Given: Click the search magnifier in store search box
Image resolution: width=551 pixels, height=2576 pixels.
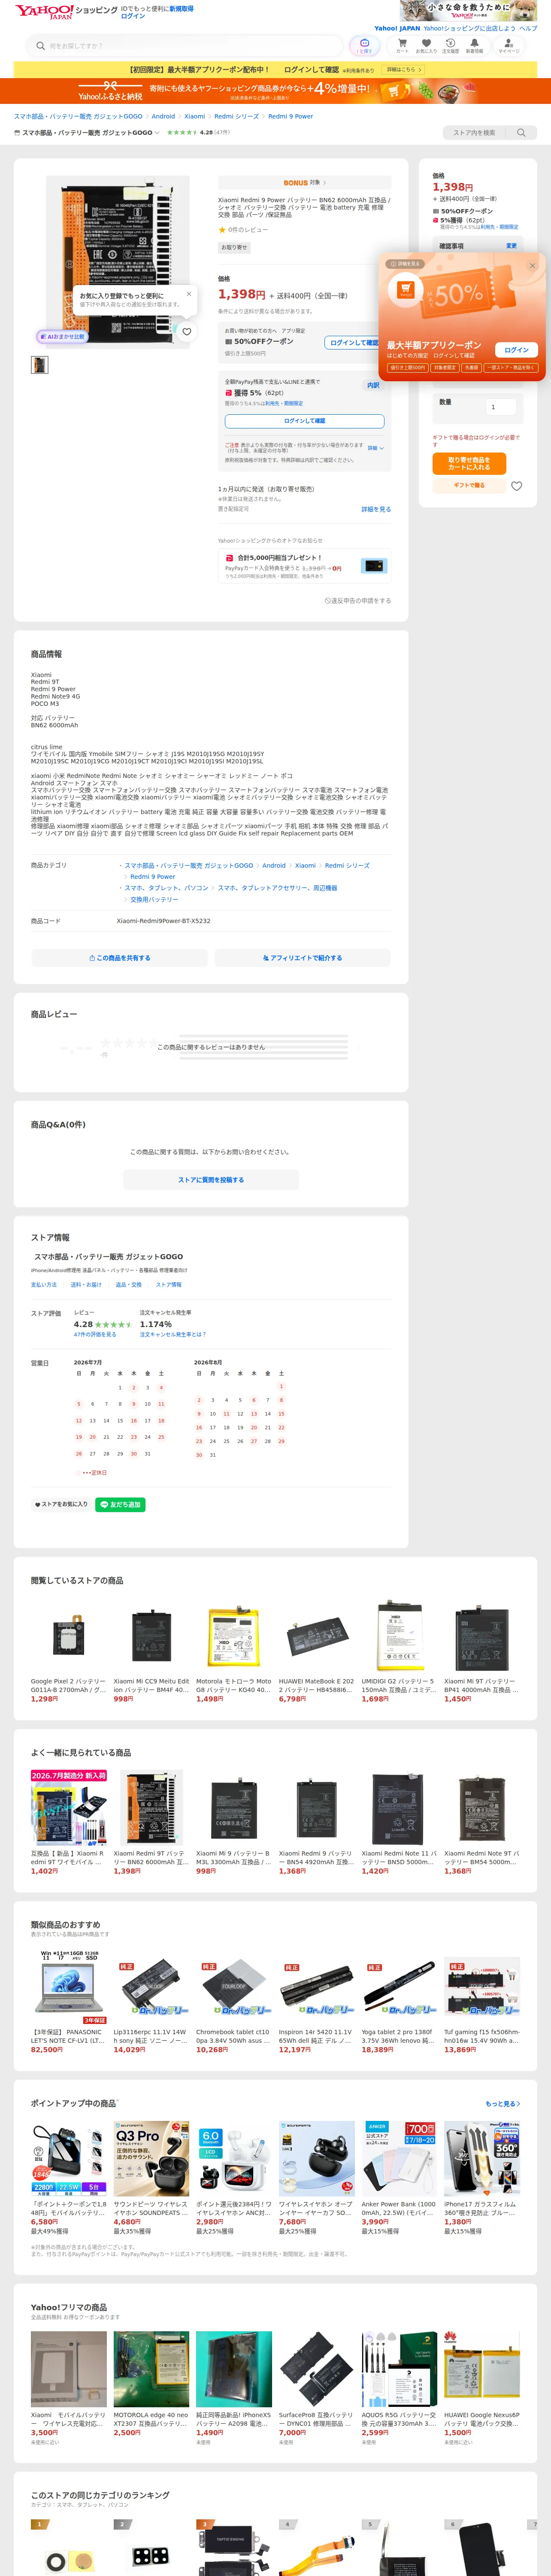Looking at the screenshot, I should pos(521,132).
